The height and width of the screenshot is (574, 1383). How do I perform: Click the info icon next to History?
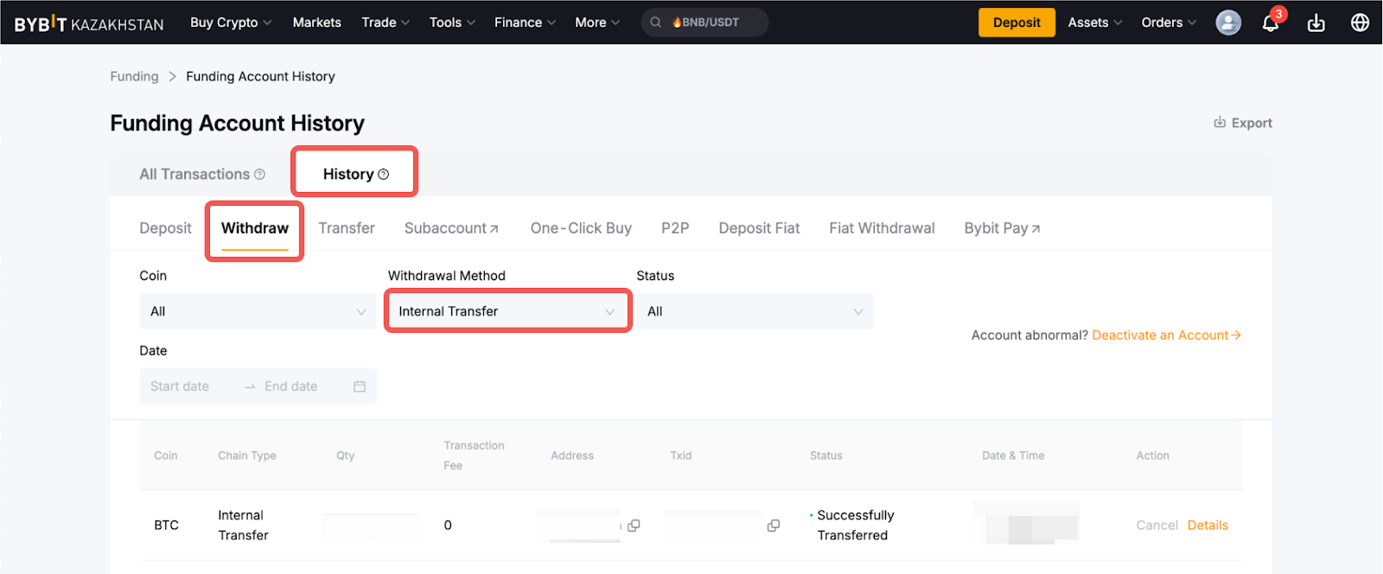tap(384, 175)
